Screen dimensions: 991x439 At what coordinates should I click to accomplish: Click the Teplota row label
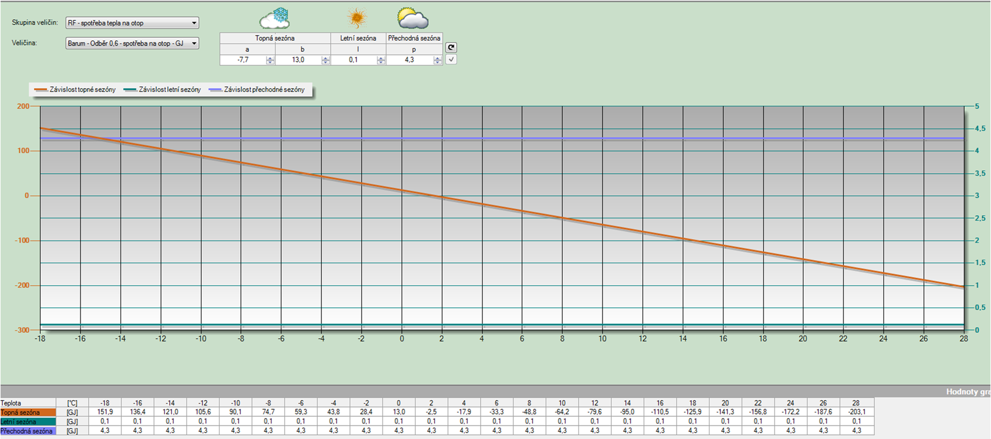point(28,403)
